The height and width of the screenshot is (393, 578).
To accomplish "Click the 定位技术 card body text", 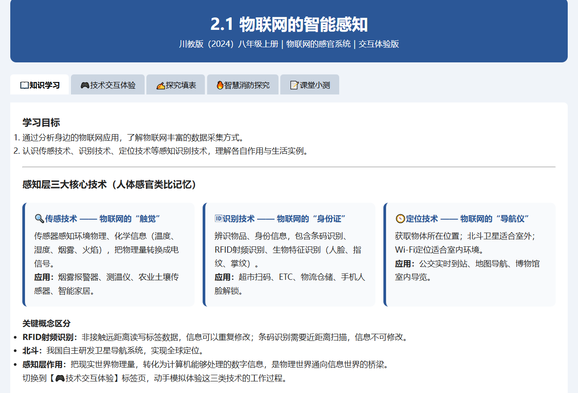I will [467, 256].
